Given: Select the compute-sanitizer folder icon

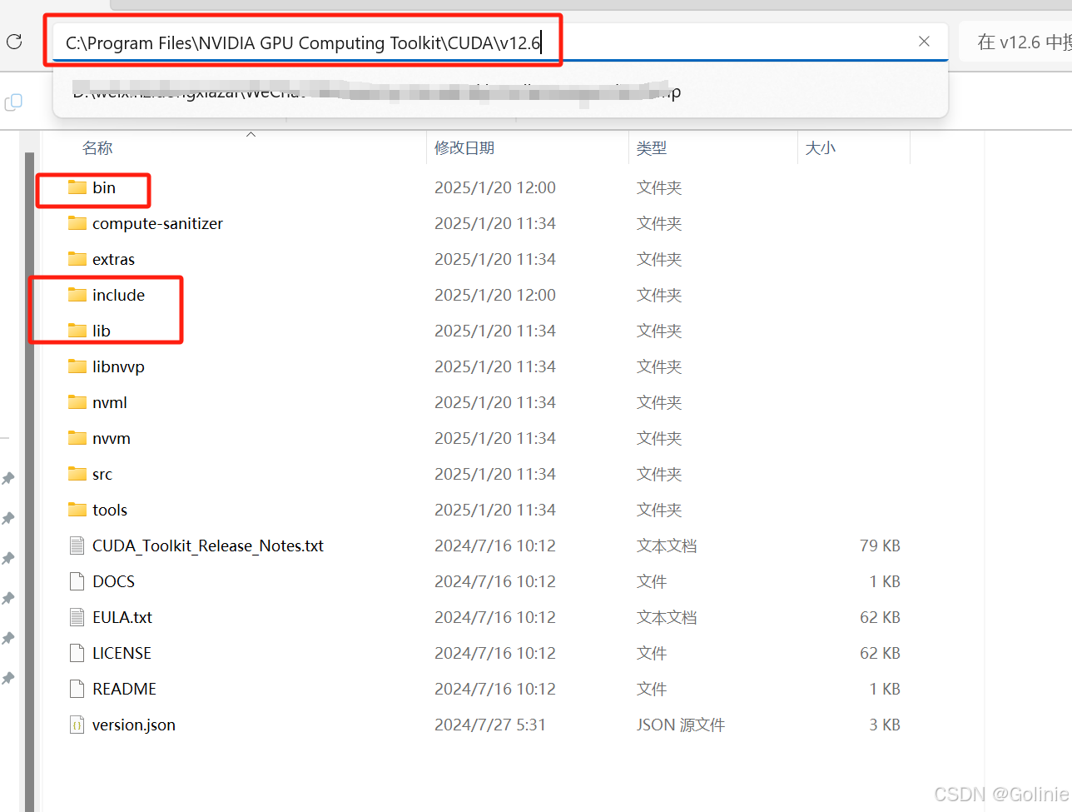Looking at the screenshot, I should (77, 223).
